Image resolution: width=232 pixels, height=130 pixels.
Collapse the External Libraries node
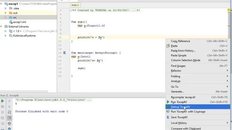[x=1, y=26]
